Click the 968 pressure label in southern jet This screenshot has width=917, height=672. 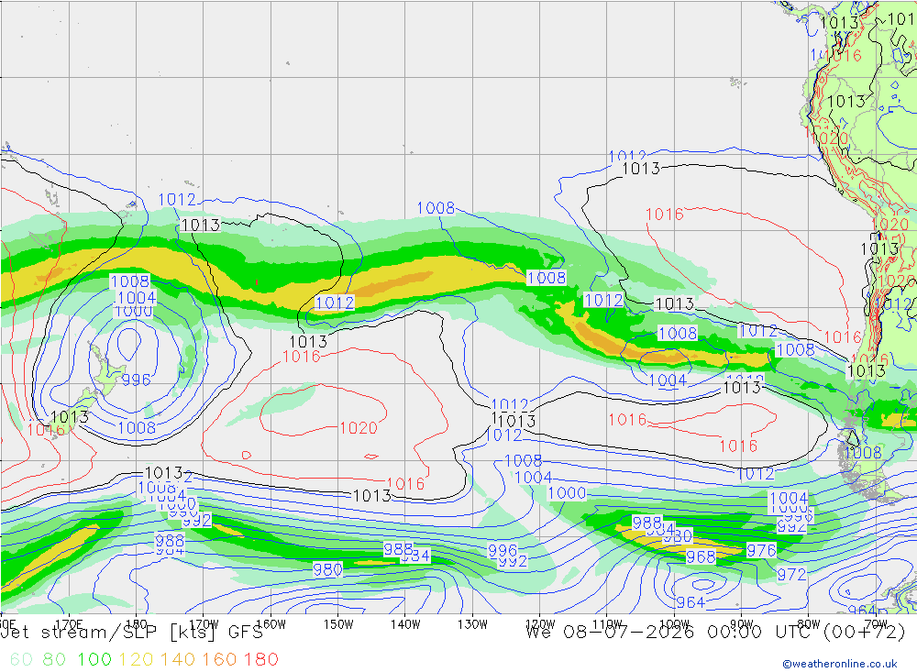tap(701, 556)
